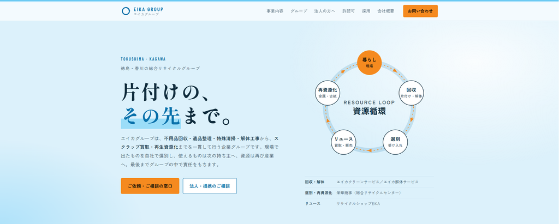Click the 資源循環 center label
Screen dimensions: 559x224
click(x=370, y=111)
